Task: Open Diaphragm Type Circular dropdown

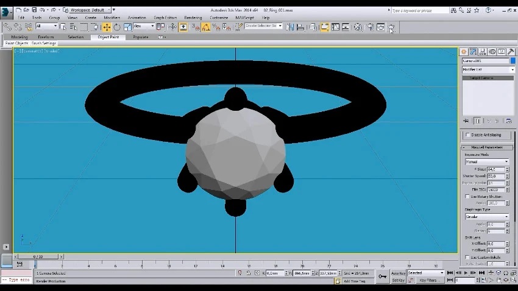Action: (x=487, y=217)
